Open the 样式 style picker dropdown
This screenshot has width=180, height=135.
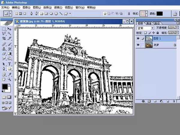(145, 13)
